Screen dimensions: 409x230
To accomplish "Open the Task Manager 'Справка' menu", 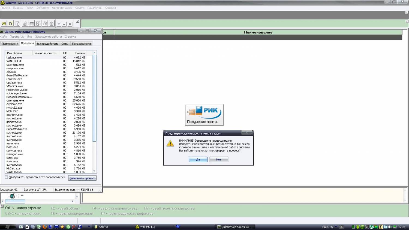I will click(70, 37).
